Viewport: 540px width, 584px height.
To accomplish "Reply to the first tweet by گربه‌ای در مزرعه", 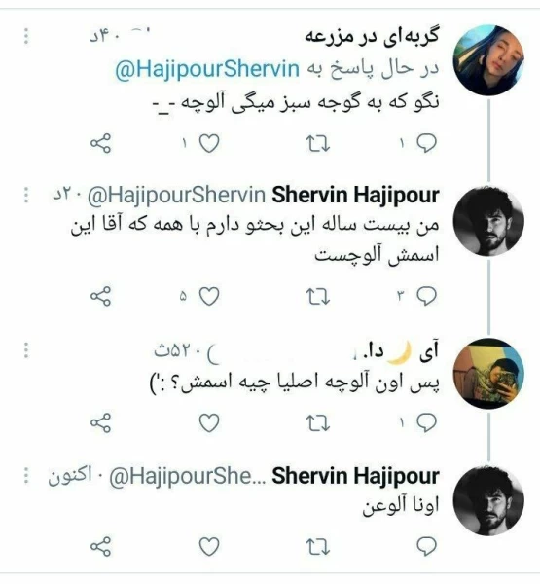I will 426,143.
